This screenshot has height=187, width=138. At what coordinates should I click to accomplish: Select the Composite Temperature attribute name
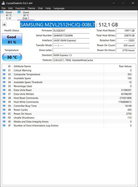click(x=27, y=74)
